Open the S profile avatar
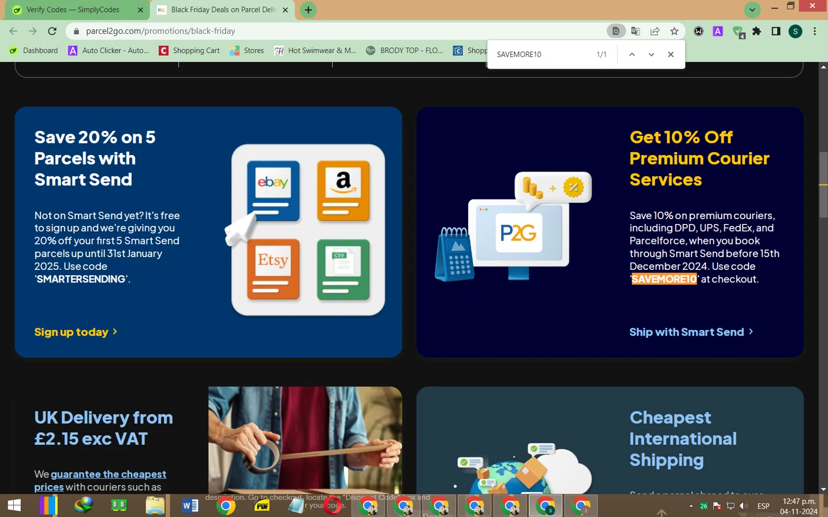Image resolution: width=828 pixels, height=517 pixels. [795, 31]
